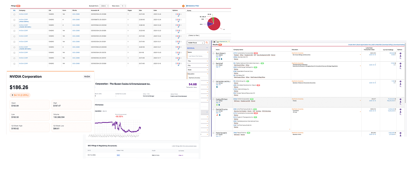This screenshot has height=179, width=419.
Task: Click the Add to Watchlist link
Action: click(x=377, y=44)
